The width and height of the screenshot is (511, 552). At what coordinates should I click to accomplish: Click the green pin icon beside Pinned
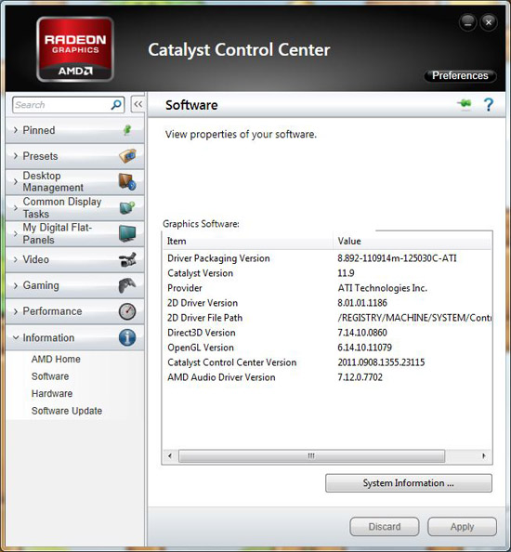127,130
